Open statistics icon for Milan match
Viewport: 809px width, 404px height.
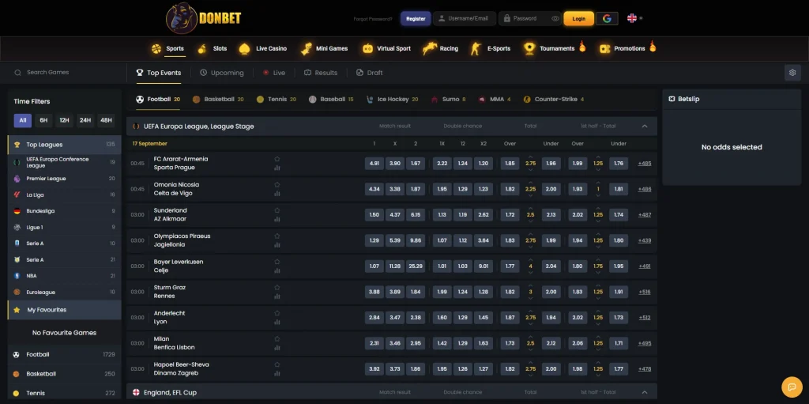(x=277, y=347)
